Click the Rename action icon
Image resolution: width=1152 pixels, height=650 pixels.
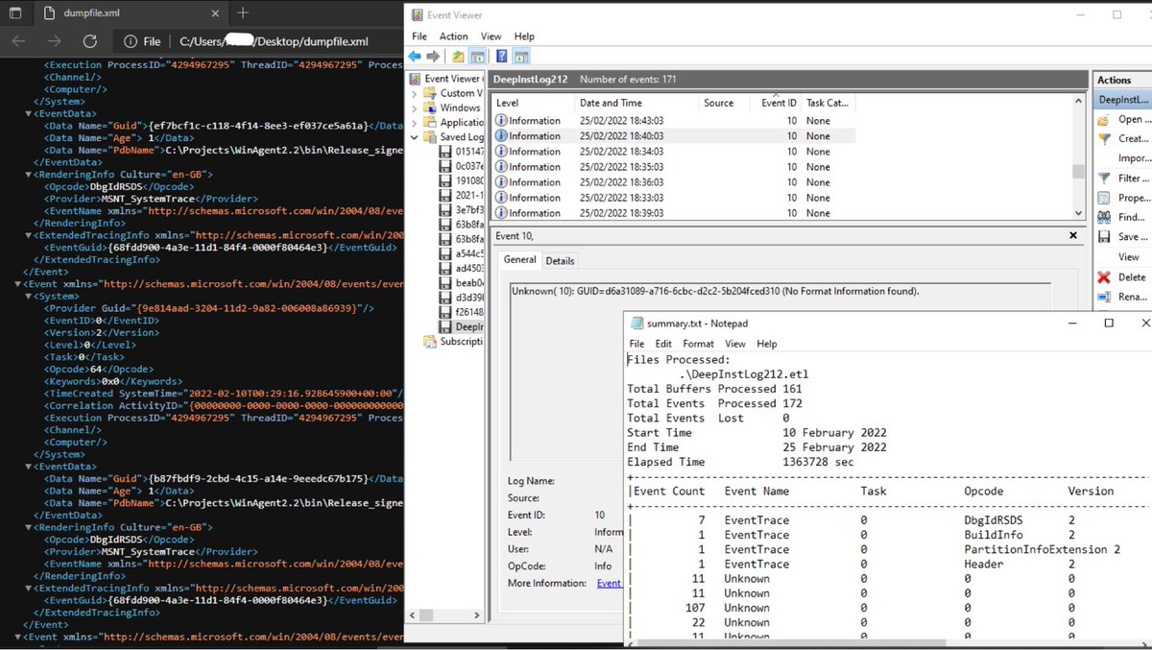[1104, 297]
